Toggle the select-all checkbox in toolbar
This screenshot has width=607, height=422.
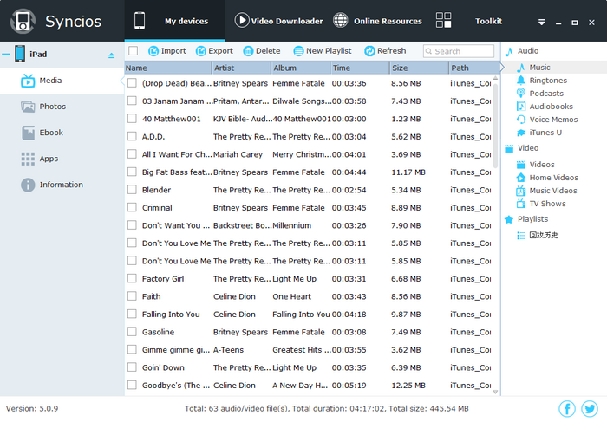click(134, 51)
